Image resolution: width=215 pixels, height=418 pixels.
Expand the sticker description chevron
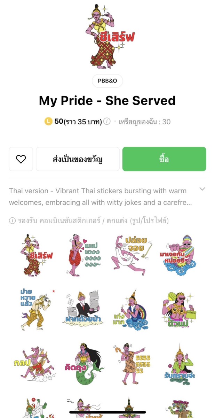pyautogui.click(x=202, y=189)
